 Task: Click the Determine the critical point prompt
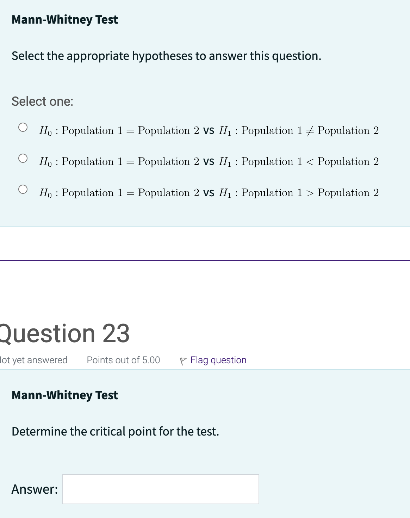pos(115,431)
